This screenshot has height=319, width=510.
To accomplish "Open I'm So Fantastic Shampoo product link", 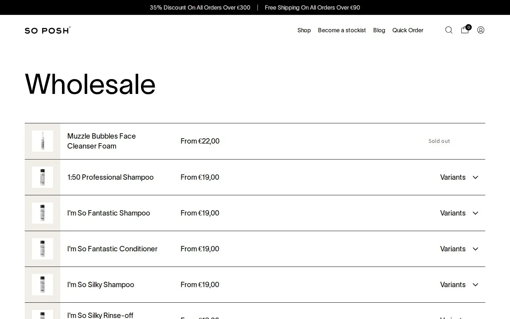I will tap(109, 213).
